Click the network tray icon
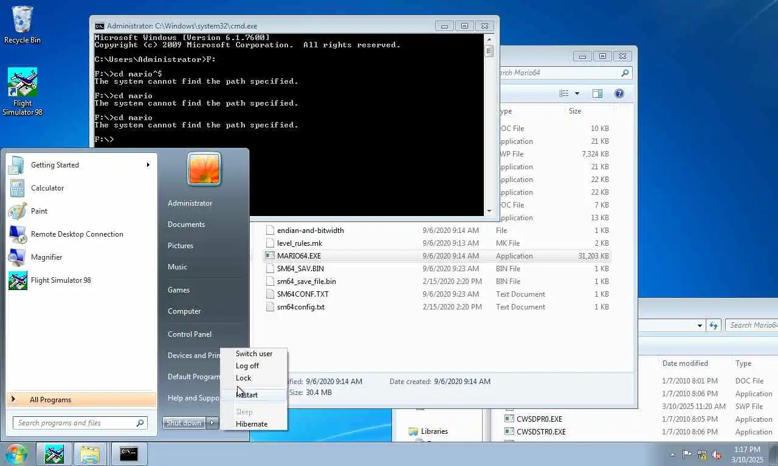 pos(702,454)
